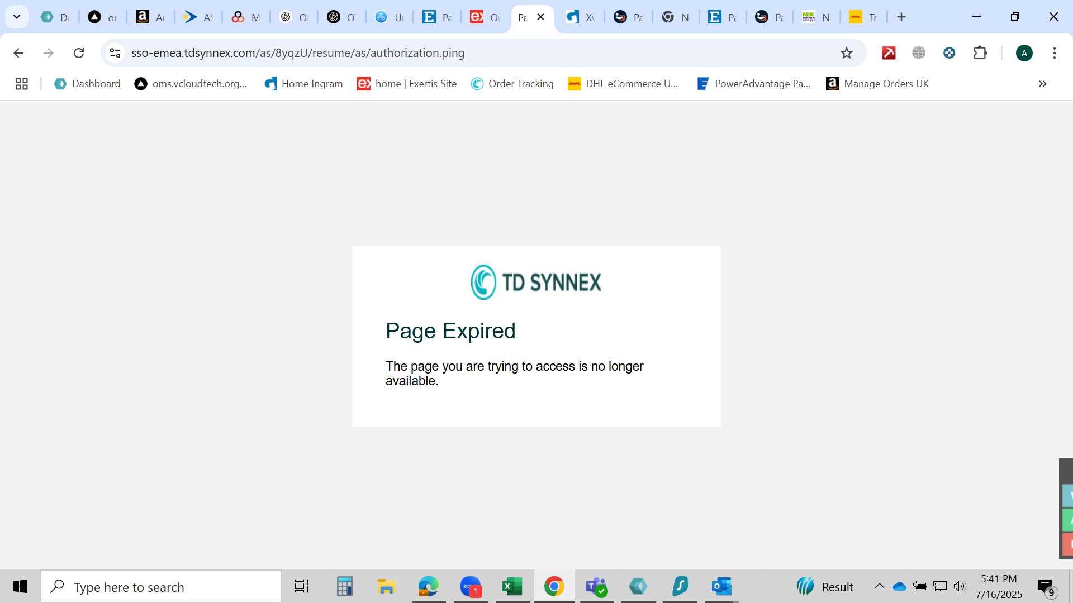
Task: Open the Result news widget on taskbar
Action: [x=825, y=587]
